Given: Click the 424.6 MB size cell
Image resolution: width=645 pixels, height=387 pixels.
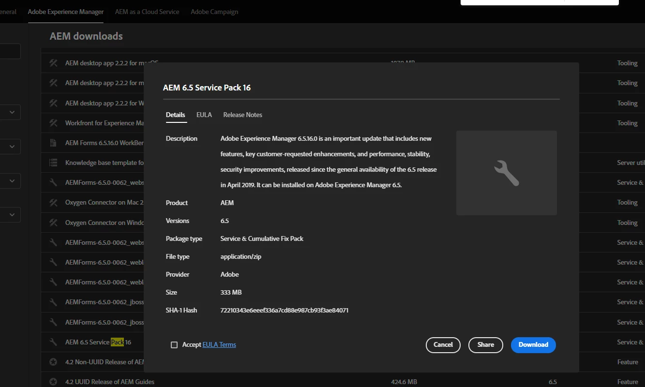Looking at the screenshot, I should (x=404, y=382).
